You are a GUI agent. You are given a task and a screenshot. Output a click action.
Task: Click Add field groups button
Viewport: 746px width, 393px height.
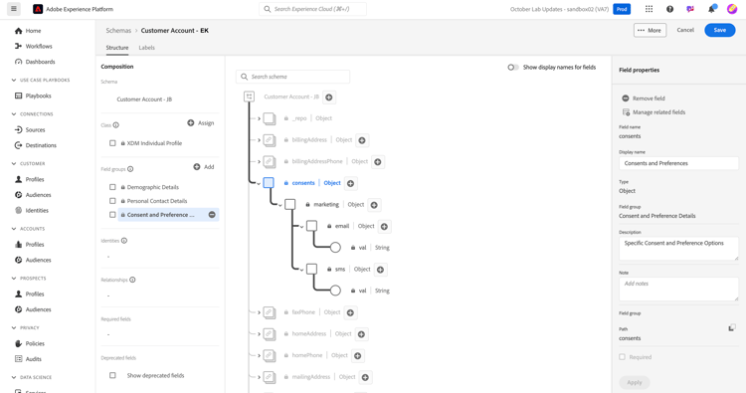204,166
